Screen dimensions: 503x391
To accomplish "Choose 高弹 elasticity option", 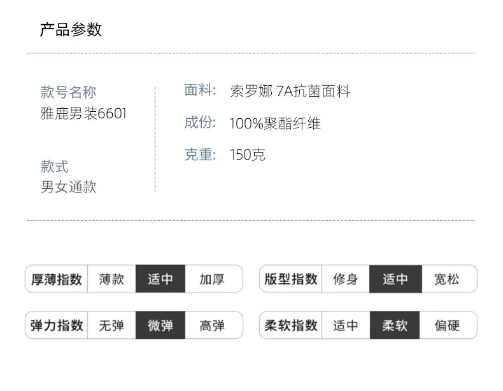I will coord(213,326).
